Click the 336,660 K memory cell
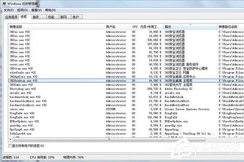Screen dimensions: 244x162 [x=154, y=40]
